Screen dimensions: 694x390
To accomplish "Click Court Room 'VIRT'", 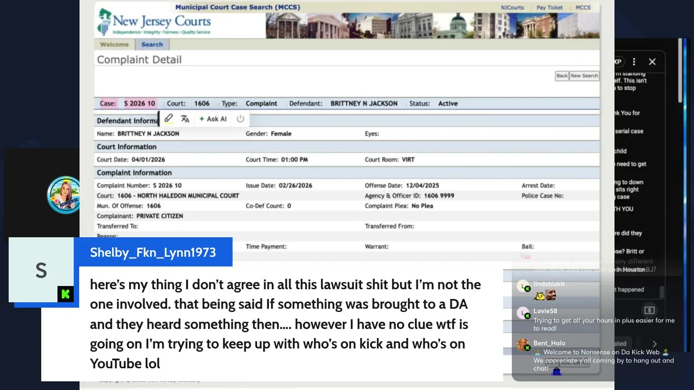I will [x=408, y=160].
